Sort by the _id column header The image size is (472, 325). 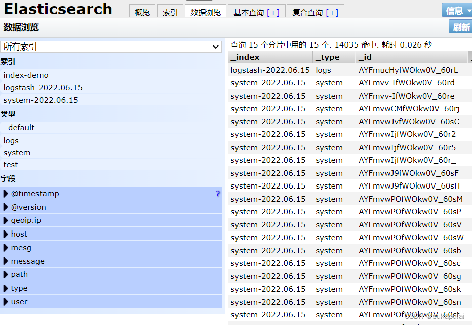click(x=412, y=57)
